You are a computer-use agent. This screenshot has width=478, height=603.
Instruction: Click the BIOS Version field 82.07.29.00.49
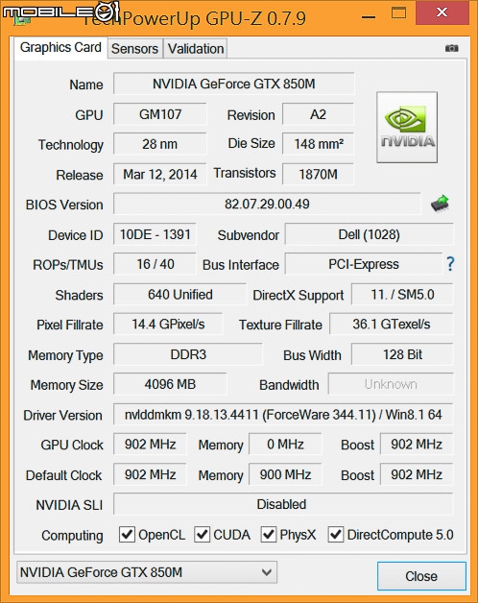click(267, 204)
